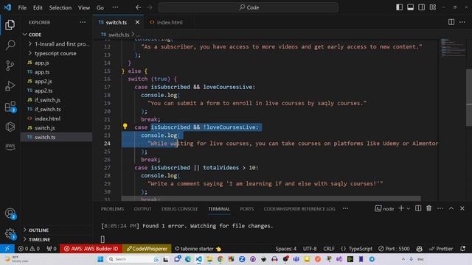Switch to the DEBUG CONSOLE tab

click(x=179, y=209)
